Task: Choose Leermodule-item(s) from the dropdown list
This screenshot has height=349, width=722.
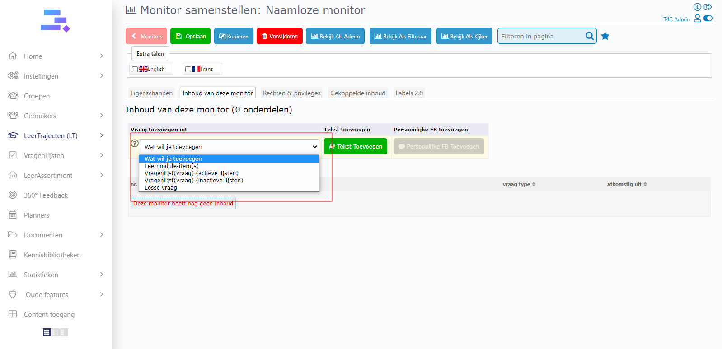Action: point(171,166)
